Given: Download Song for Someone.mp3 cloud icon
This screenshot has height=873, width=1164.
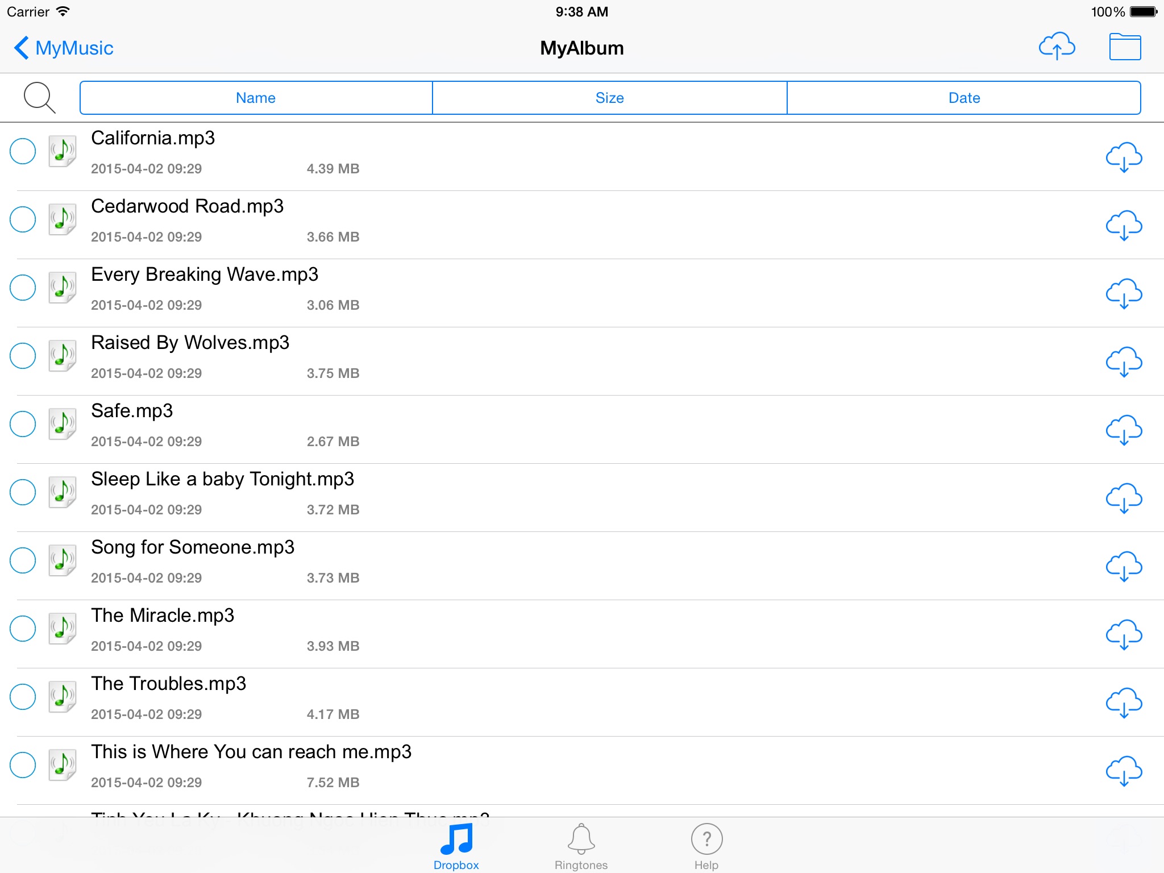Looking at the screenshot, I should (1124, 566).
